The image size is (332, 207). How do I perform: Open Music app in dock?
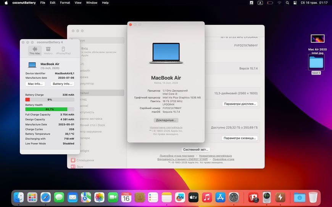pyautogui.click(x=207, y=197)
